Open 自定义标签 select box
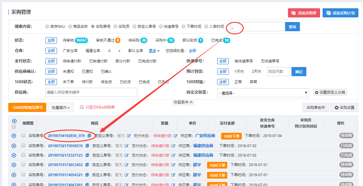363x186 pixels. click(x=263, y=93)
